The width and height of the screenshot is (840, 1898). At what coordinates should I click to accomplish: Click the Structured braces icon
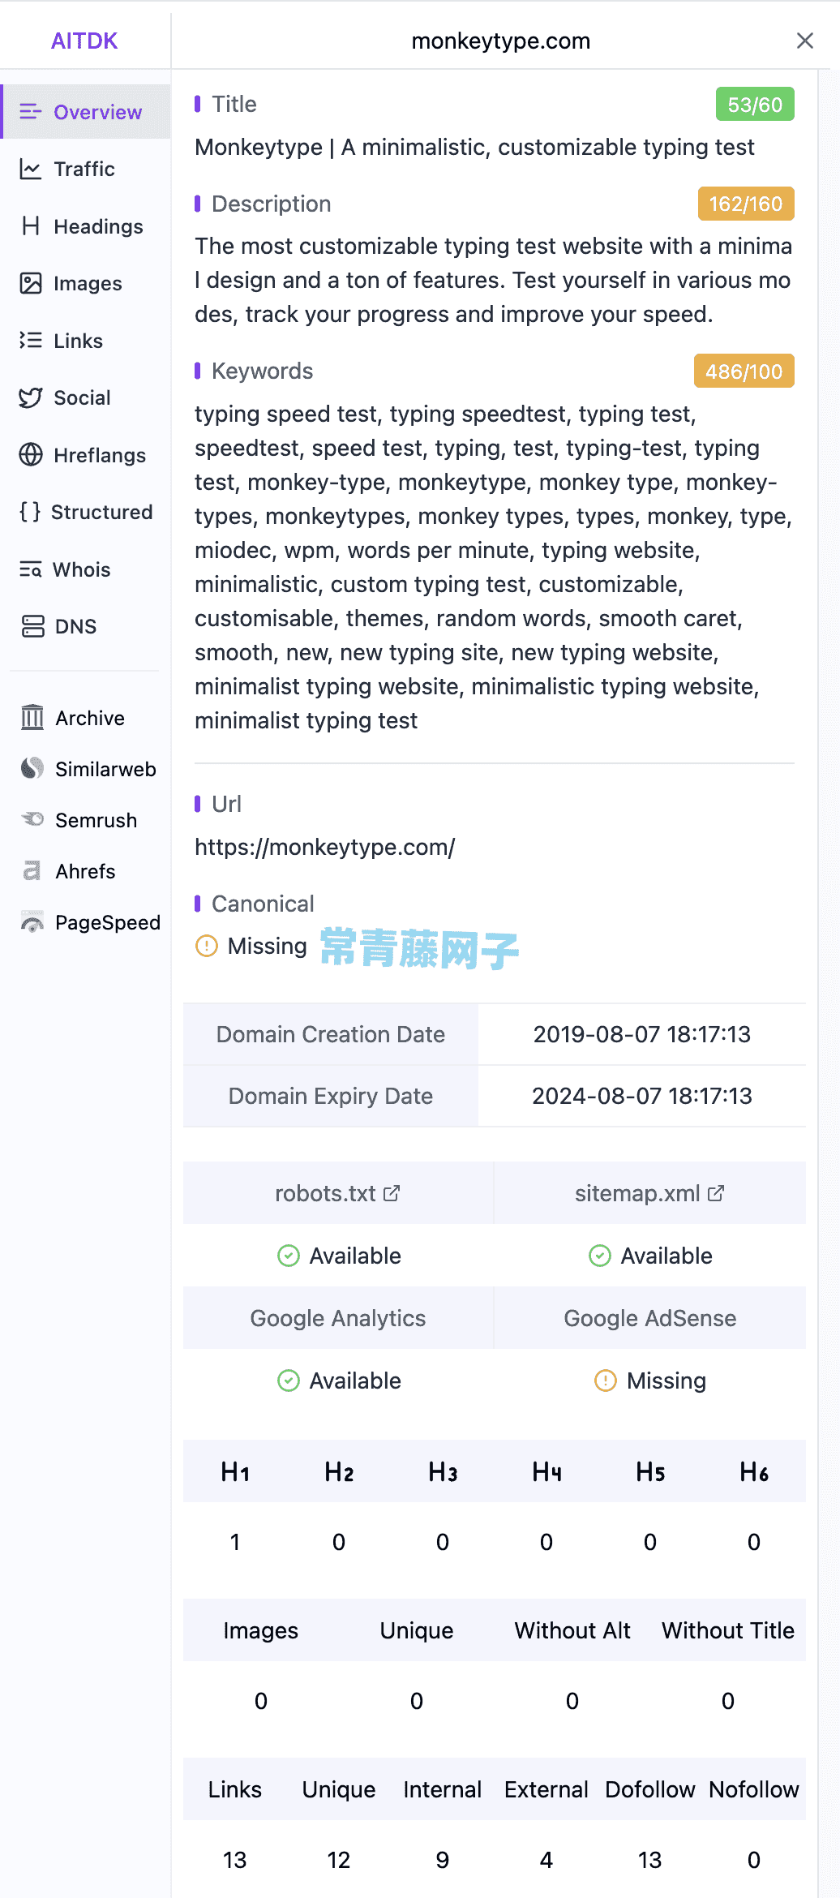pyautogui.click(x=30, y=512)
